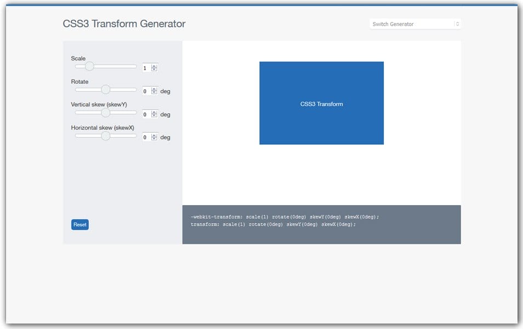Click the Vertical skew (skewY) slider handle

tap(104, 112)
